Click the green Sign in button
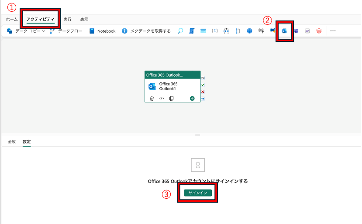 coord(198,193)
